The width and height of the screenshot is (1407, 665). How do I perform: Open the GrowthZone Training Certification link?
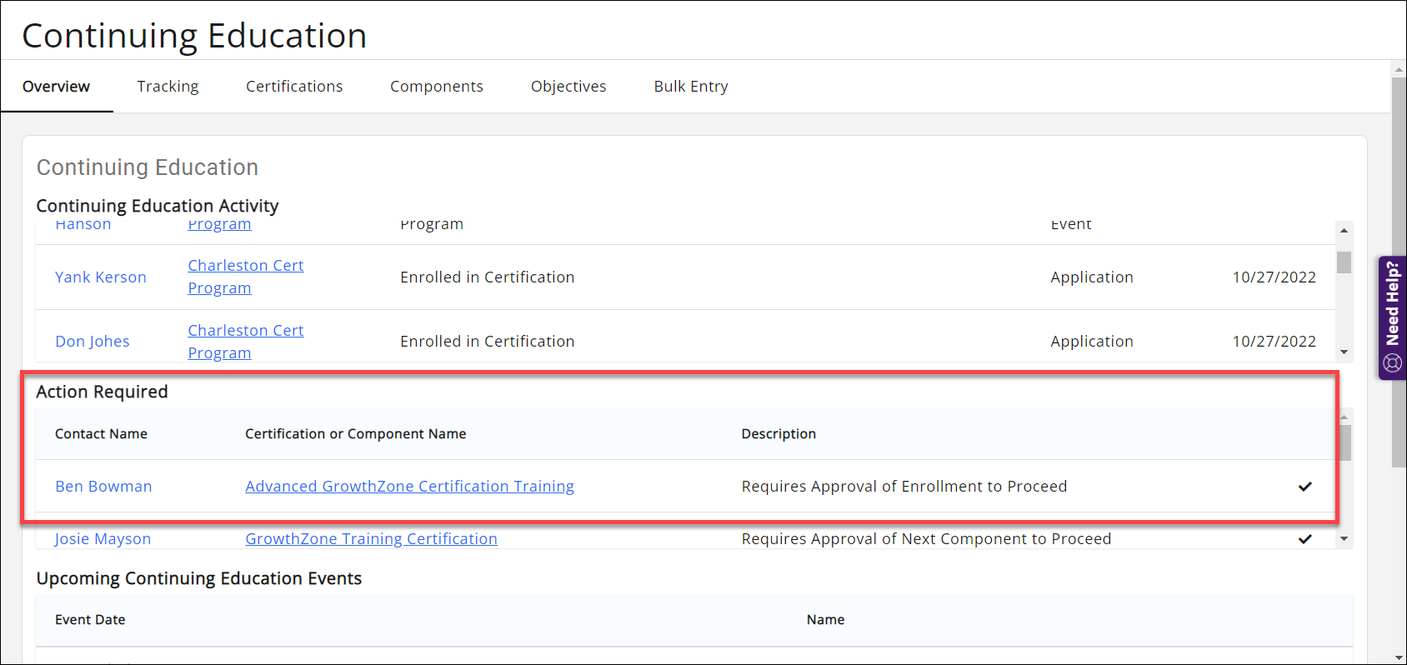(x=371, y=539)
